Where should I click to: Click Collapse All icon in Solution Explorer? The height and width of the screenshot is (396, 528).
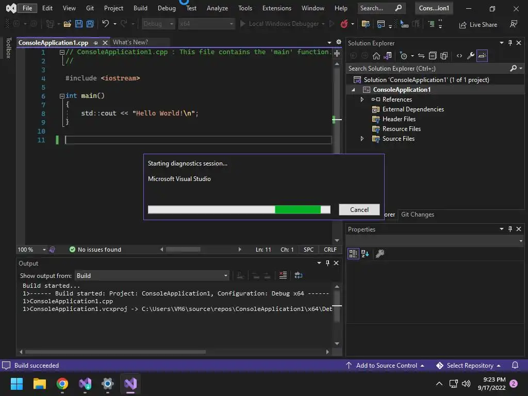tap(433, 56)
